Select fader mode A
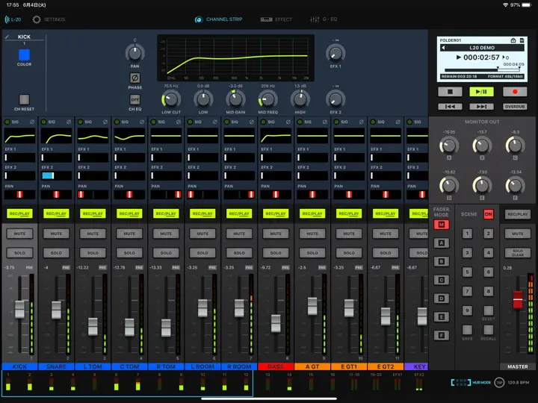 pos(442,243)
